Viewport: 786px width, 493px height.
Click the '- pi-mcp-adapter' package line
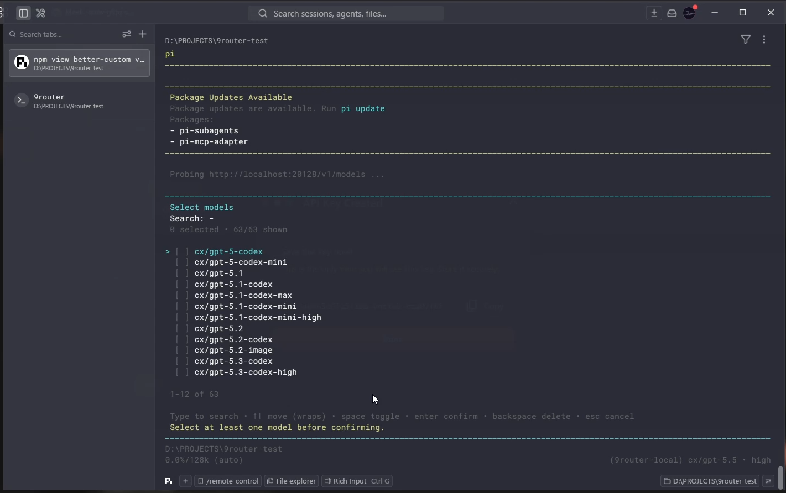pos(209,142)
